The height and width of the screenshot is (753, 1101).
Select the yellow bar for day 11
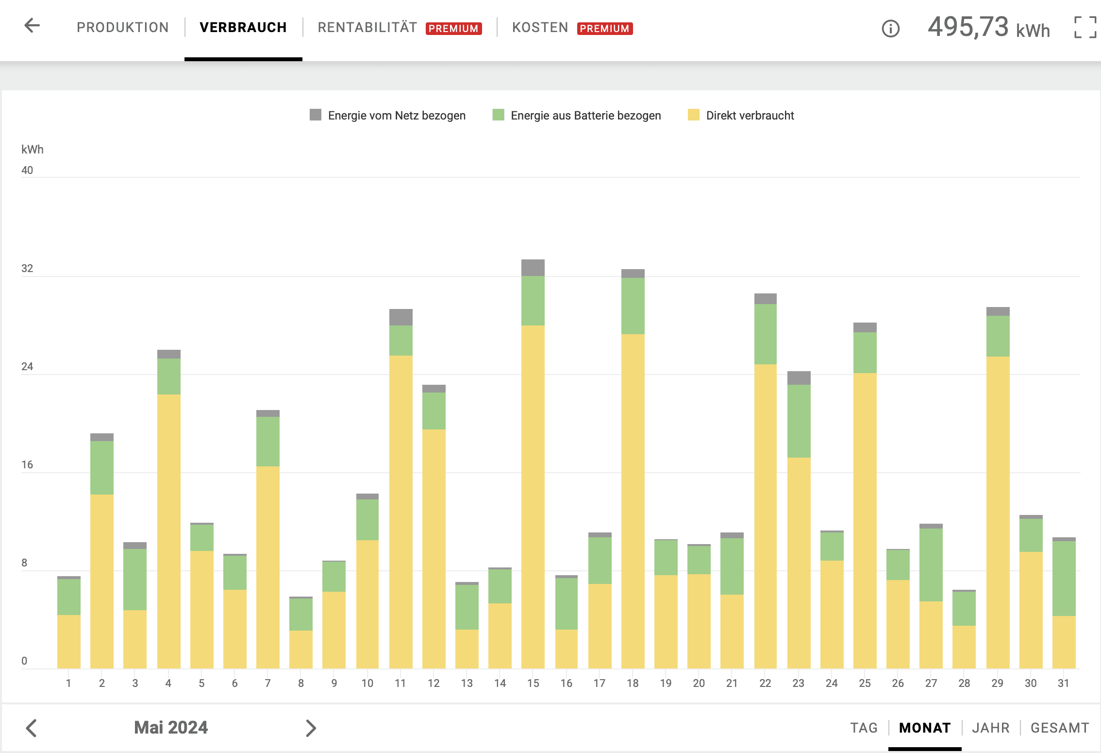coord(401,512)
